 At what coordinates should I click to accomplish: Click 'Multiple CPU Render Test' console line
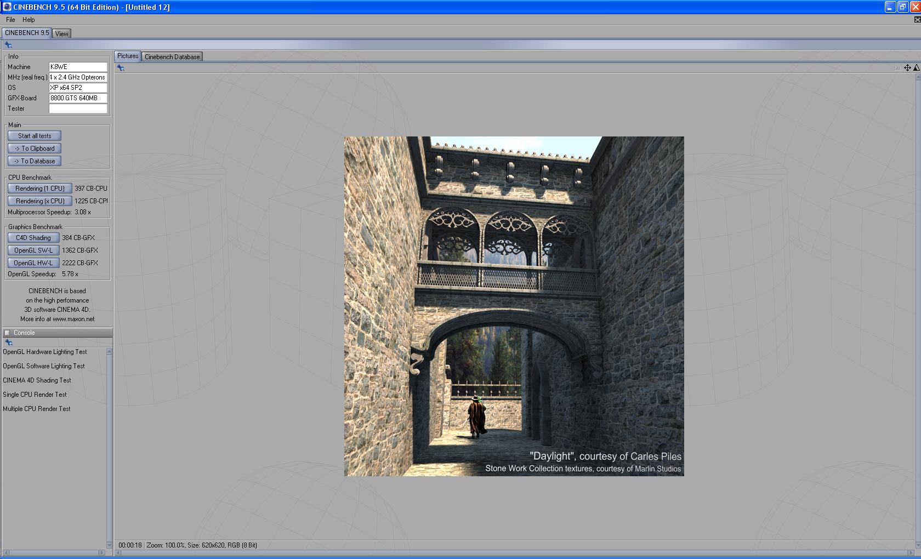point(37,409)
